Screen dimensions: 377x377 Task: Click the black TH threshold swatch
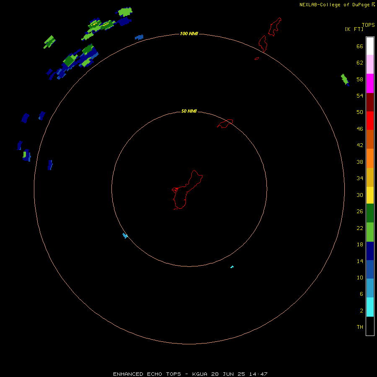(x=370, y=326)
